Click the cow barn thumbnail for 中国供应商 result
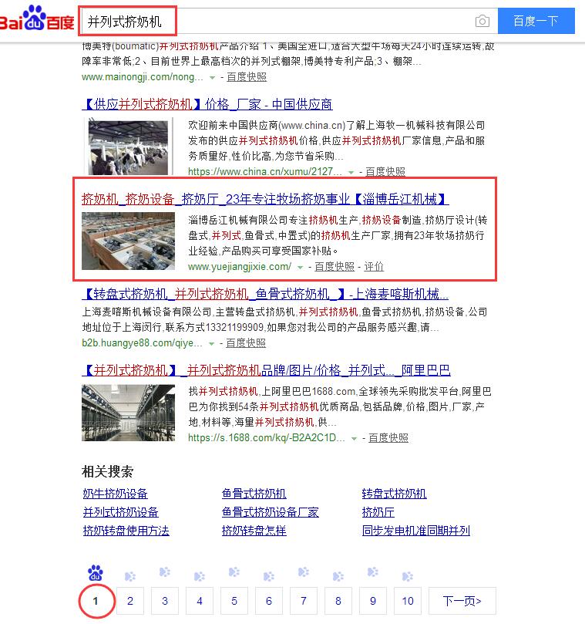This screenshot has height=624, width=585. click(x=128, y=147)
